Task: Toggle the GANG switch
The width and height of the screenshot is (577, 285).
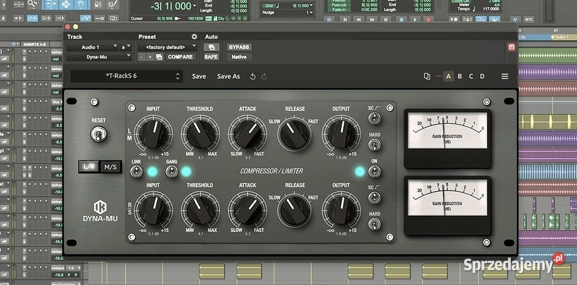Action: click(172, 171)
